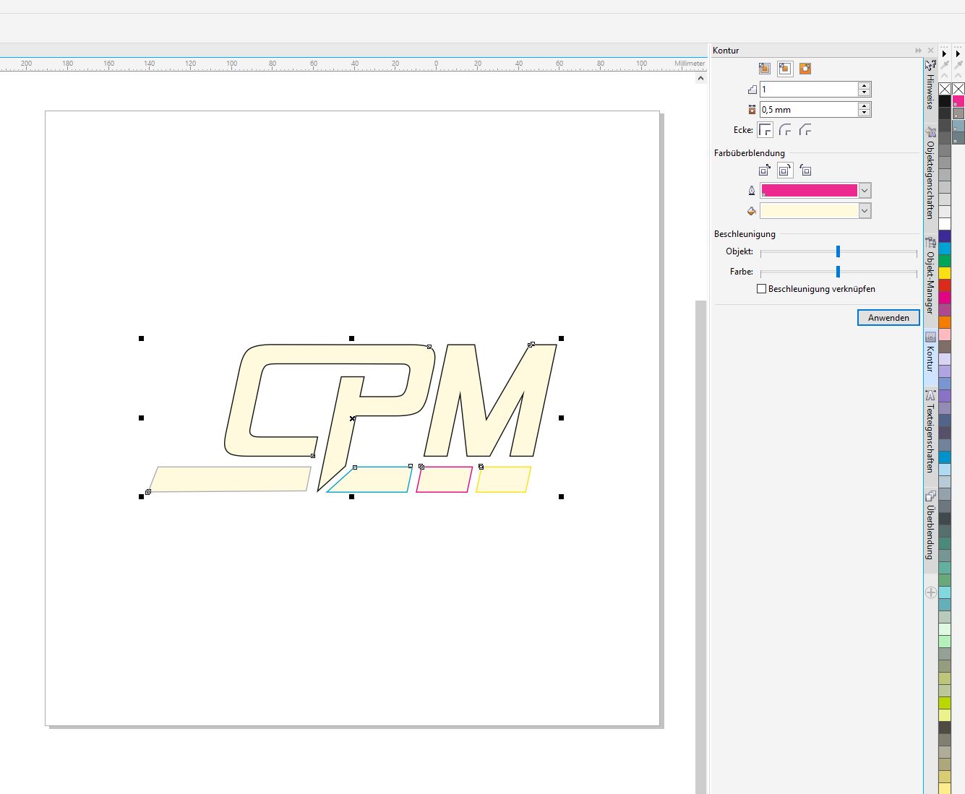
Task: Select the orange Outside contour icon
Action: pos(805,69)
